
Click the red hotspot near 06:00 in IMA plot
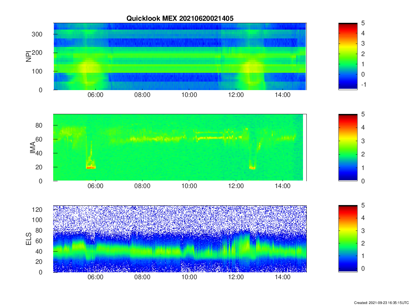coord(91,167)
